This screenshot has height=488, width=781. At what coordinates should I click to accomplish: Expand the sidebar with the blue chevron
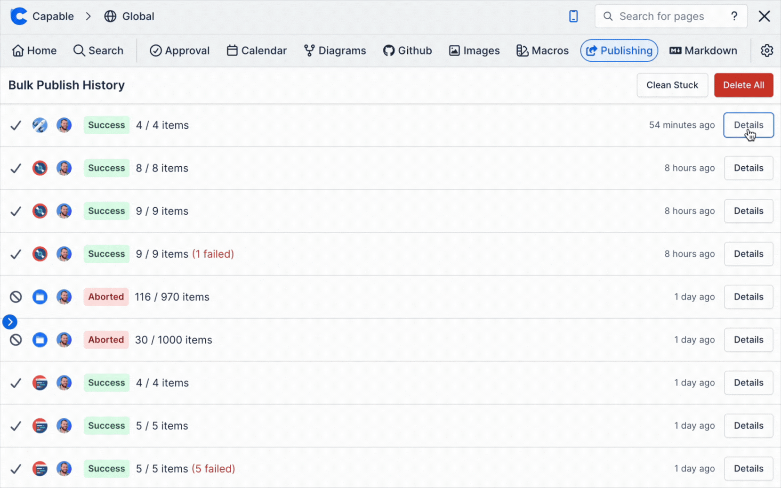10,322
